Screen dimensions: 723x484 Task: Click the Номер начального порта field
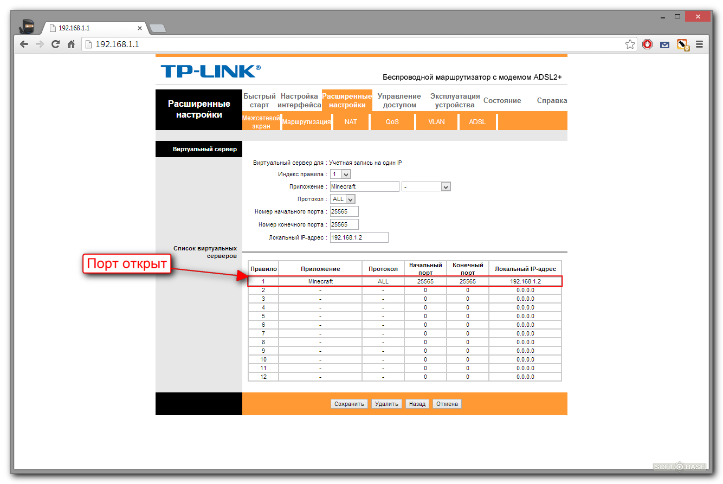344,211
